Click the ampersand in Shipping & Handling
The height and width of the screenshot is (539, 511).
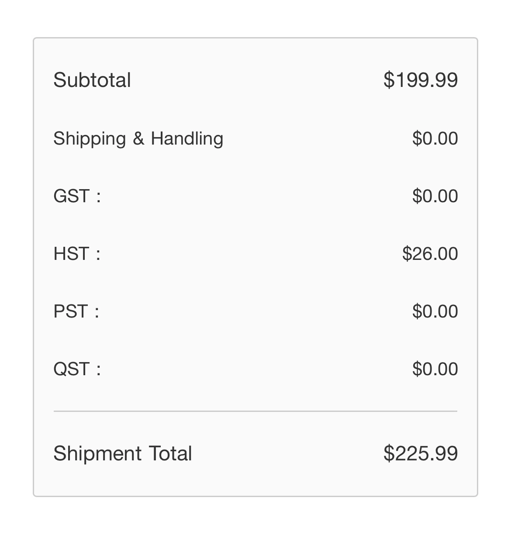138,139
